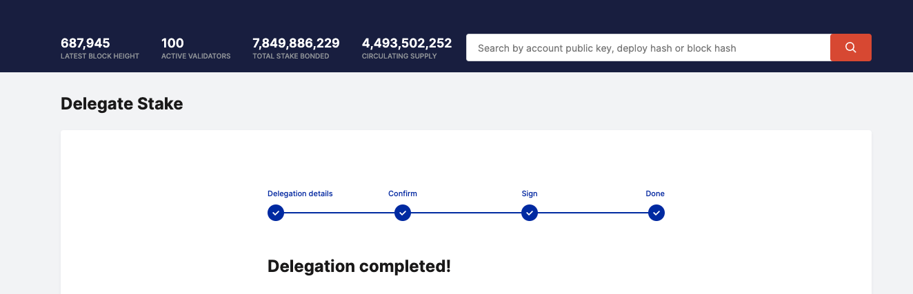Viewport: 913px width, 294px height.
Task: Click the Circulating Supply label
Action: [x=399, y=56]
